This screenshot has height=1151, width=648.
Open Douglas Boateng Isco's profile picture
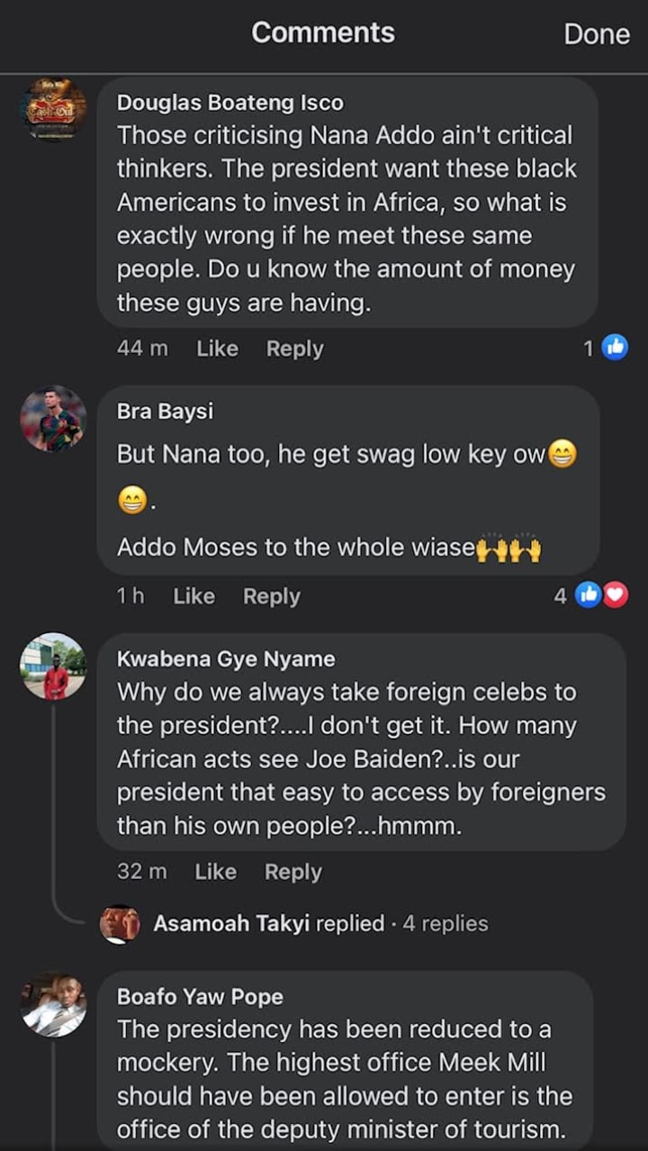(53, 111)
